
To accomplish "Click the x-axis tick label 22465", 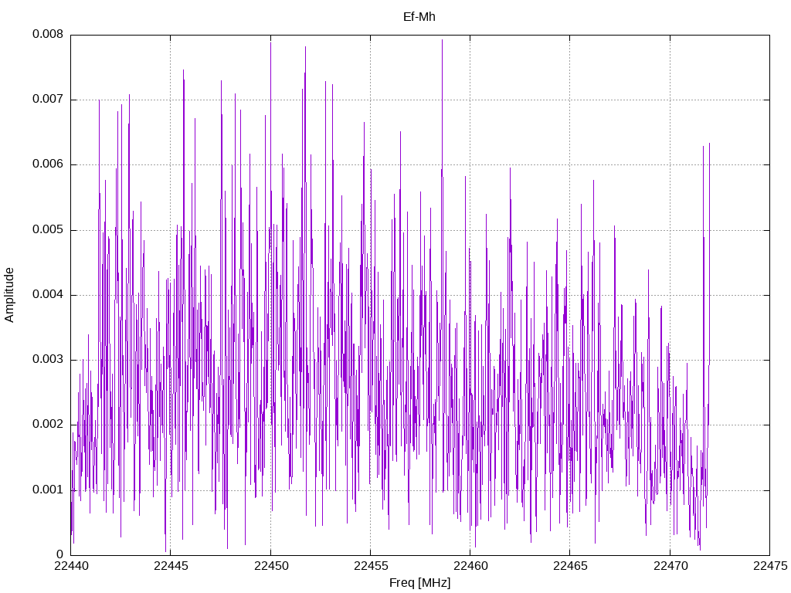I will point(570,566).
